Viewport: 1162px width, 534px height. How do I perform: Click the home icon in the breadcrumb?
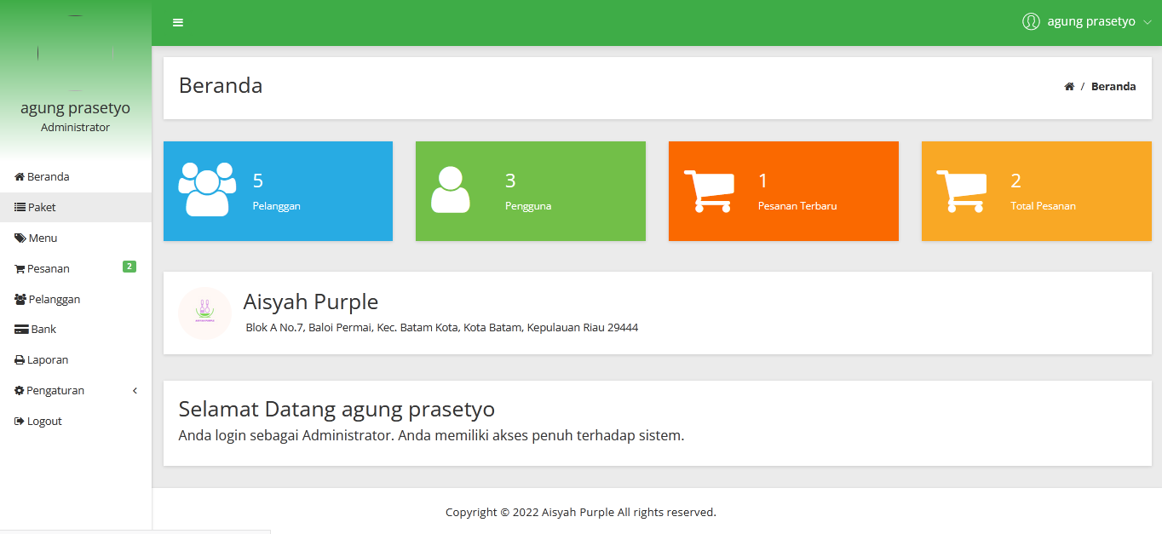1068,86
